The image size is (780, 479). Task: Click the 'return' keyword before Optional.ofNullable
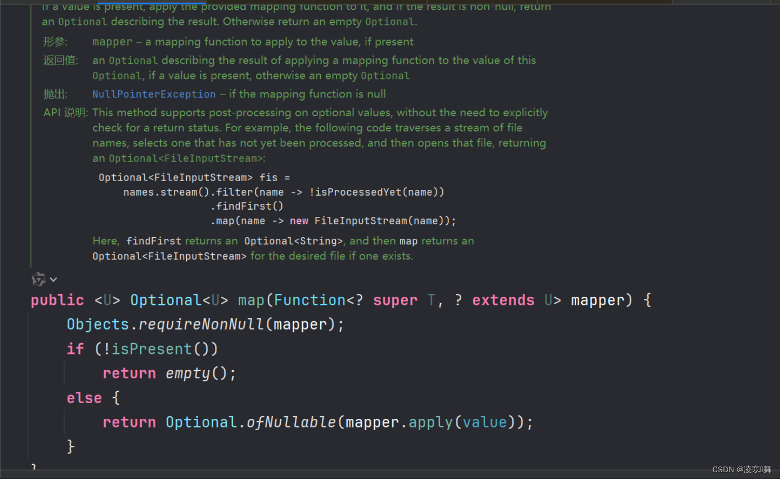pyautogui.click(x=129, y=422)
